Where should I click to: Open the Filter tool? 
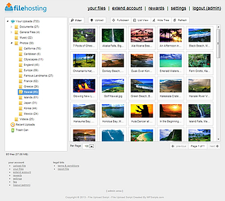pyautogui.click(x=76, y=20)
